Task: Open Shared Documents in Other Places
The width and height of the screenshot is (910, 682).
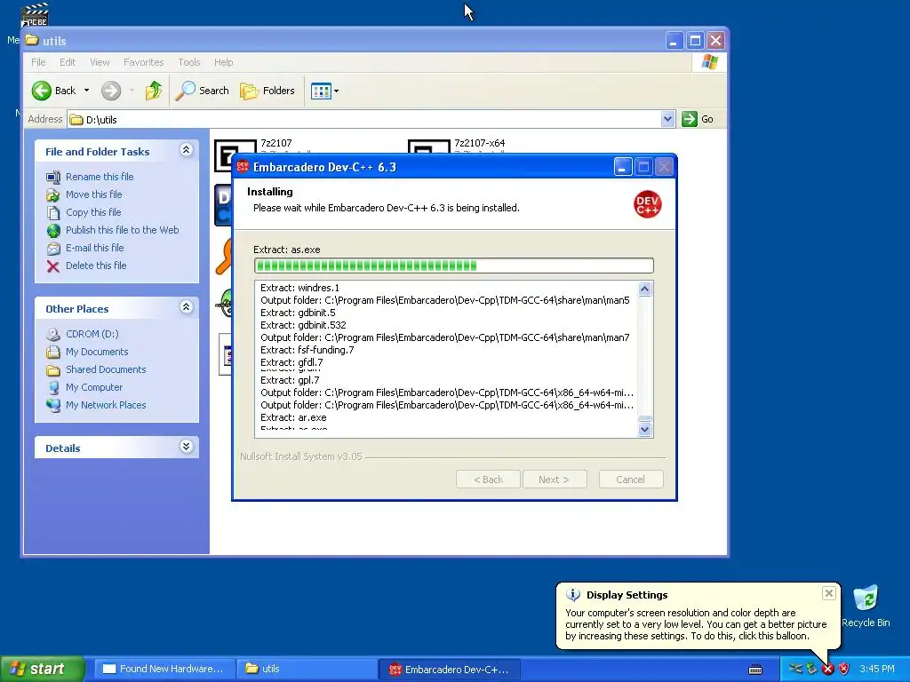Action: 106,369
